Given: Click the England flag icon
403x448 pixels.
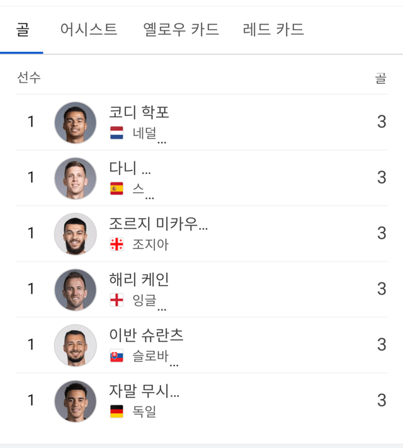Looking at the screenshot, I should [116, 300].
